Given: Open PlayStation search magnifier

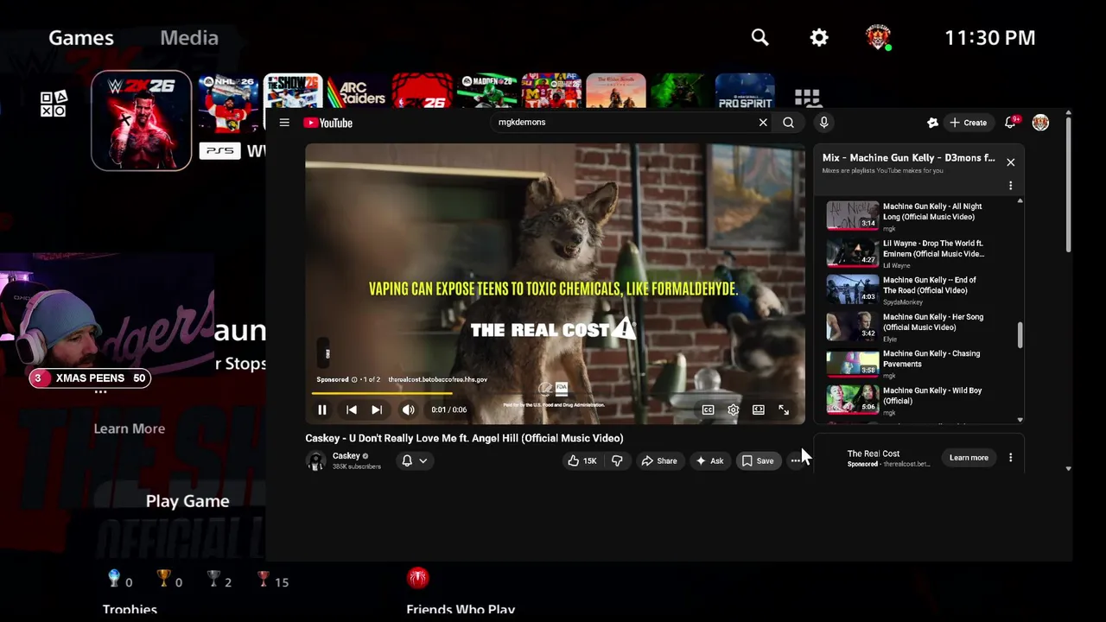Looking at the screenshot, I should tap(760, 37).
